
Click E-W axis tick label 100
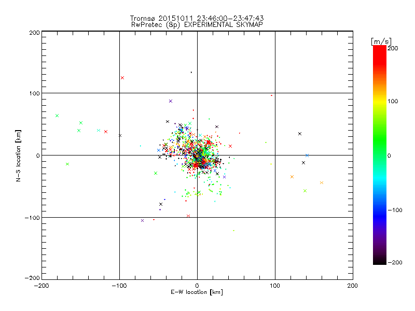(x=275, y=286)
